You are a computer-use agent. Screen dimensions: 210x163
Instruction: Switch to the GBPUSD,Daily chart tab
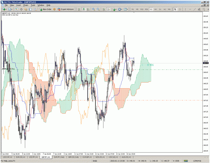coord(74,157)
